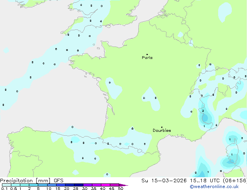Select the Dourbies city label
The width and height of the screenshot is (247, 190).
point(162,130)
